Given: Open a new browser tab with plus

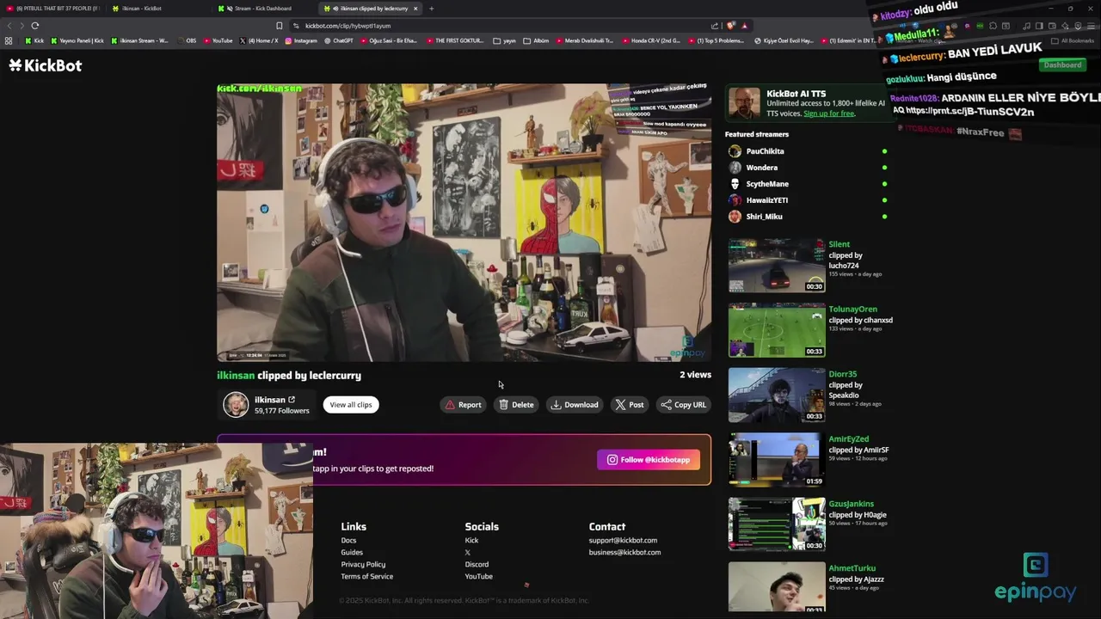Looking at the screenshot, I should [x=431, y=9].
